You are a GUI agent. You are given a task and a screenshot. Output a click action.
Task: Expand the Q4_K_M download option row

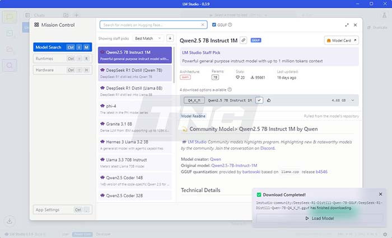pyautogui.click(x=352, y=101)
